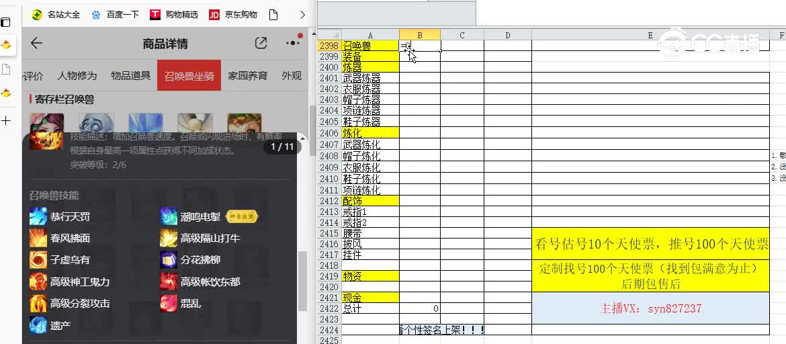Click the yellow 配饰 cell
Screen dimensions: 786x344
point(370,201)
